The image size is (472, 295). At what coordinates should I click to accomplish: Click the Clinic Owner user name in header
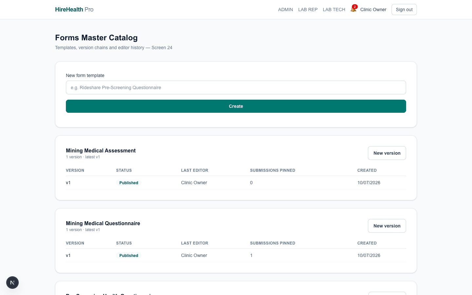(x=373, y=10)
